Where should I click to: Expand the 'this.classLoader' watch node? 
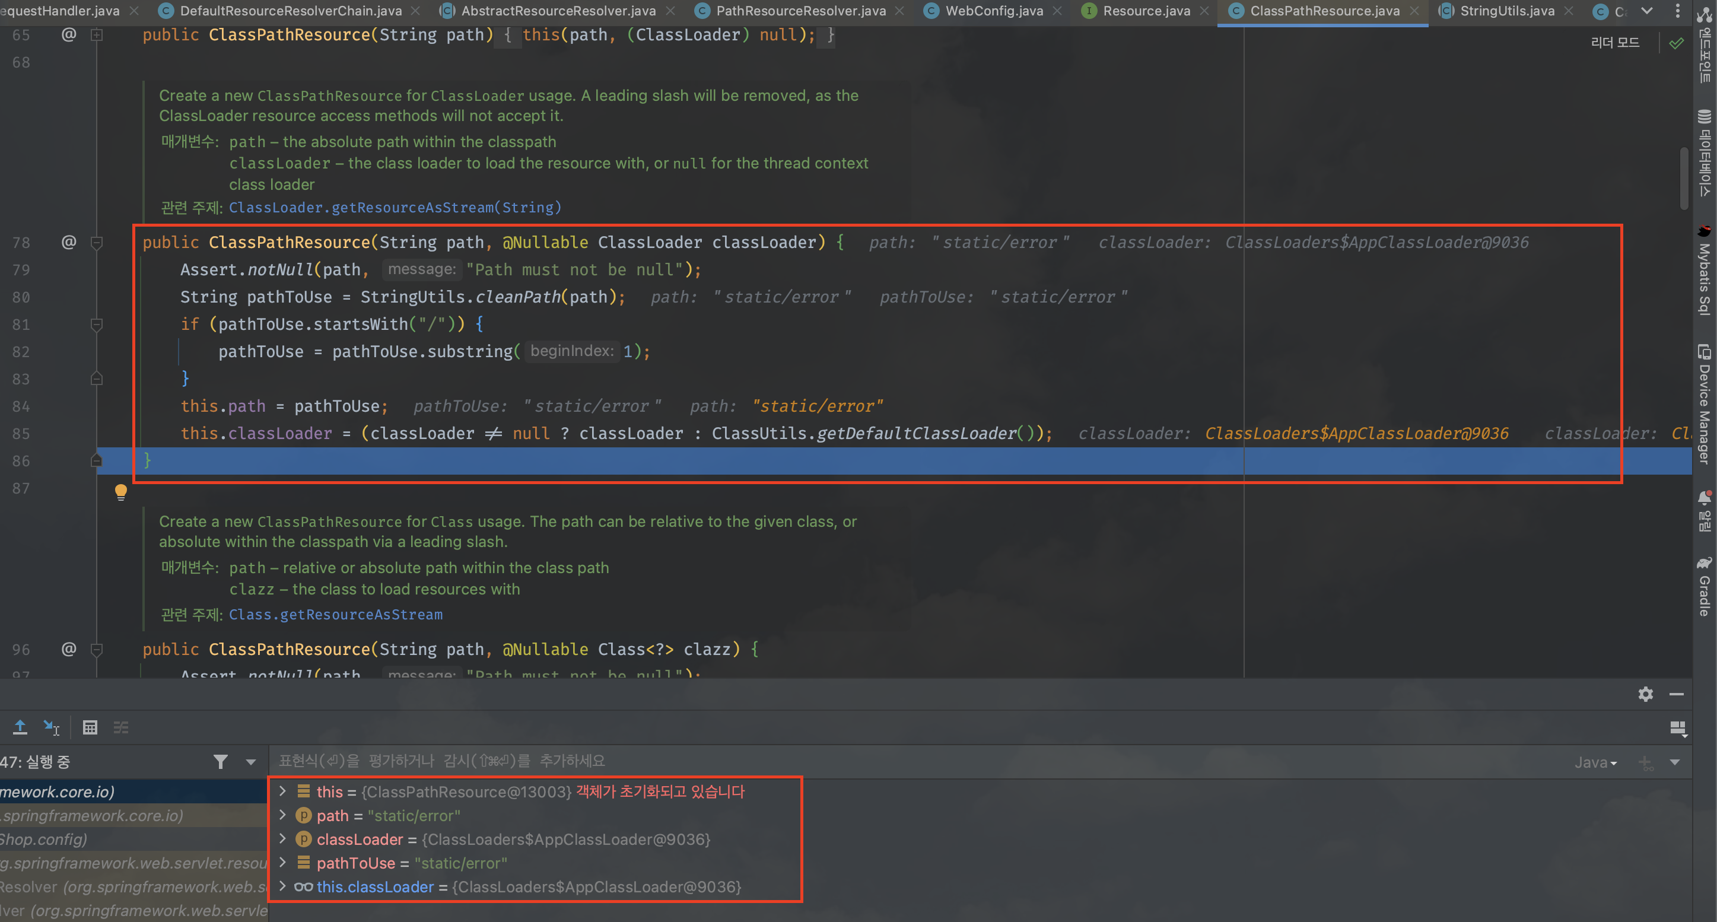282,886
